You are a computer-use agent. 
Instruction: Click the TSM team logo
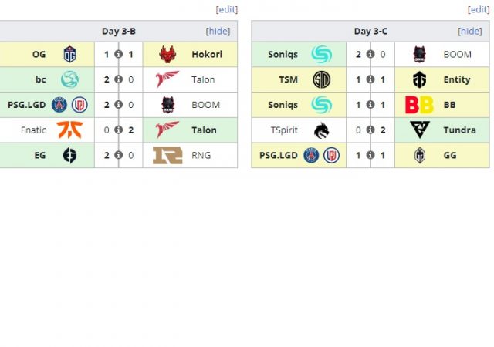(x=321, y=79)
